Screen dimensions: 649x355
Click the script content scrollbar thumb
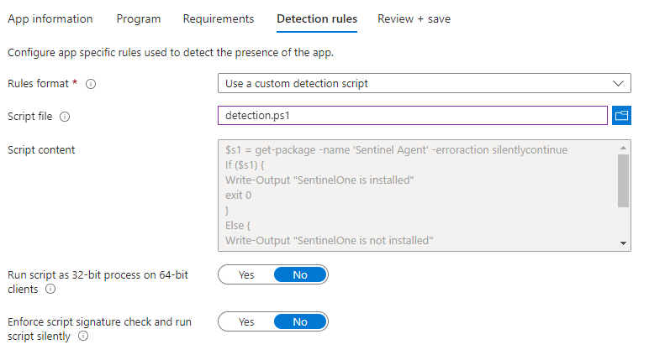coord(624,180)
